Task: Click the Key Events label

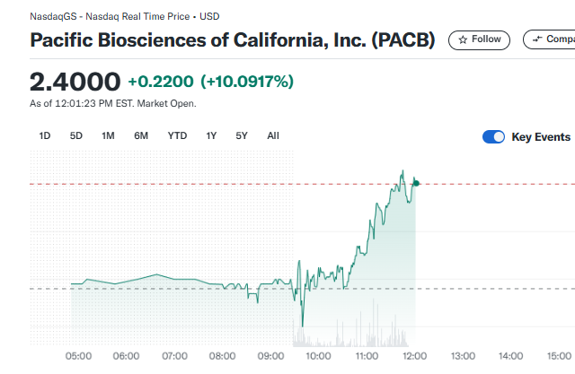Action: (x=541, y=137)
